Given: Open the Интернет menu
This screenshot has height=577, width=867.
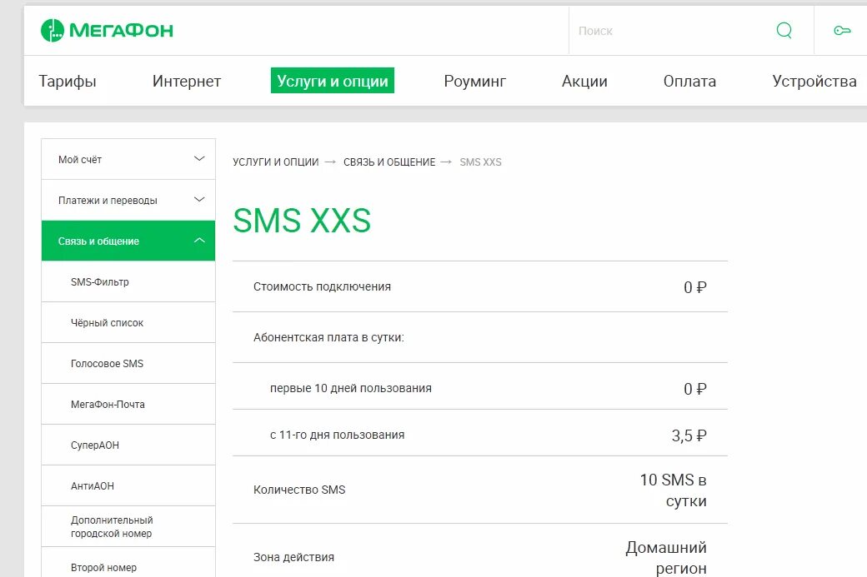Looking at the screenshot, I should point(187,81).
